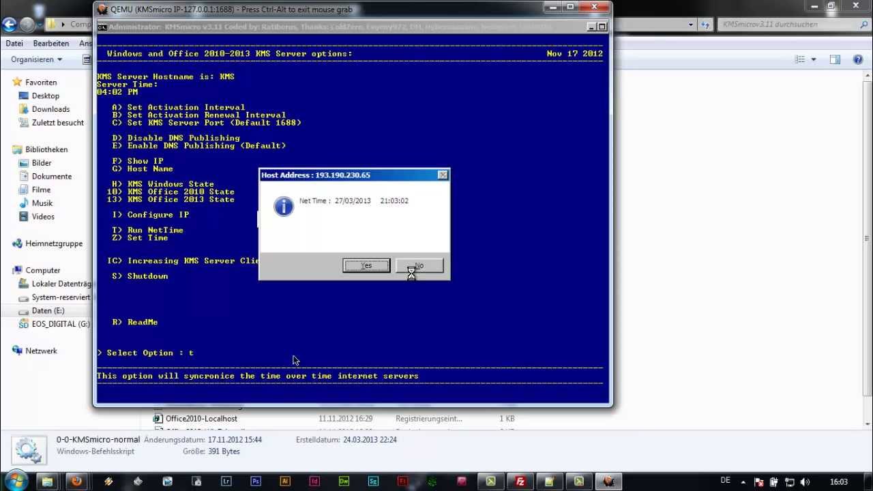Screen dimensions: 873x491
Task: Click the DE language indicator
Action: (x=725, y=481)
